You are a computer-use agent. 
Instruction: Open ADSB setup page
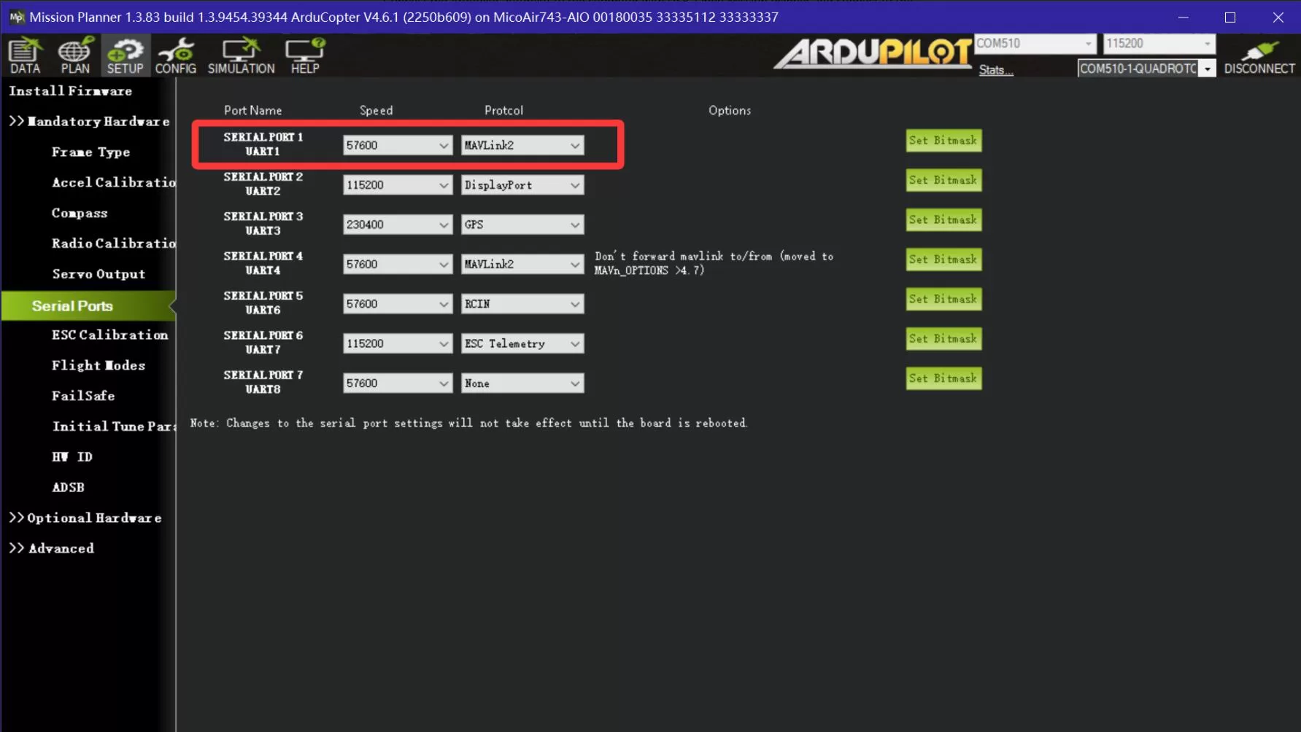click(68, 488)
